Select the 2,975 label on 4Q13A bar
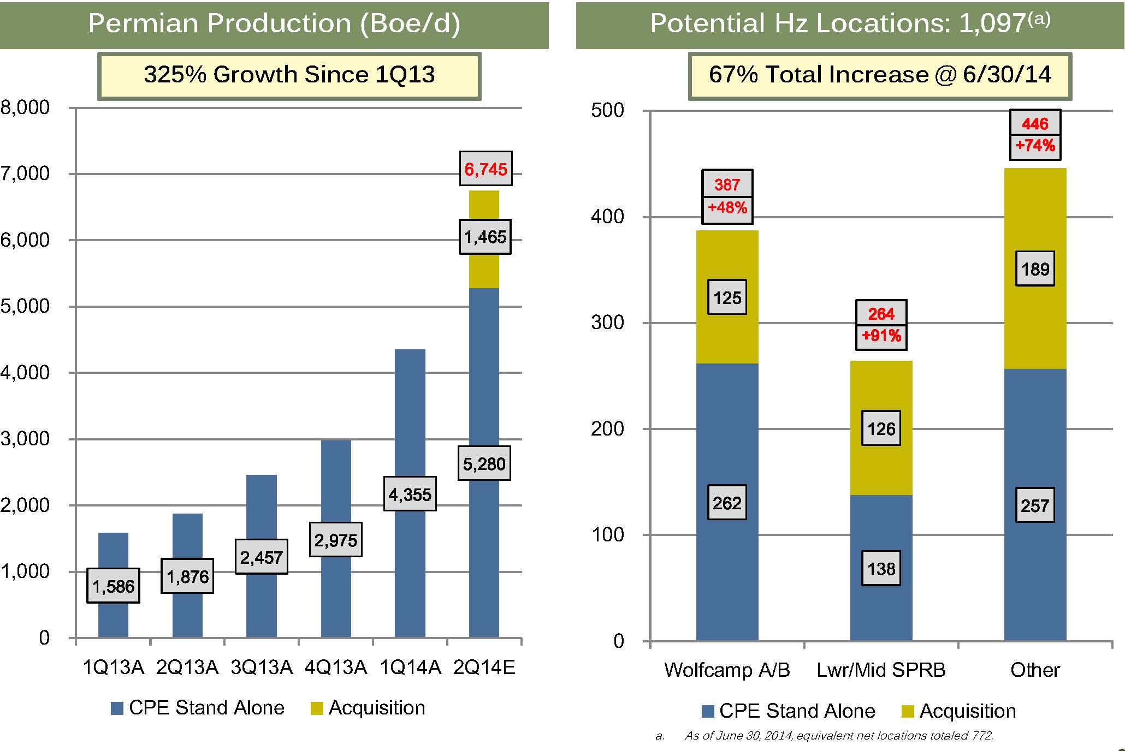 tap(335, 540)
